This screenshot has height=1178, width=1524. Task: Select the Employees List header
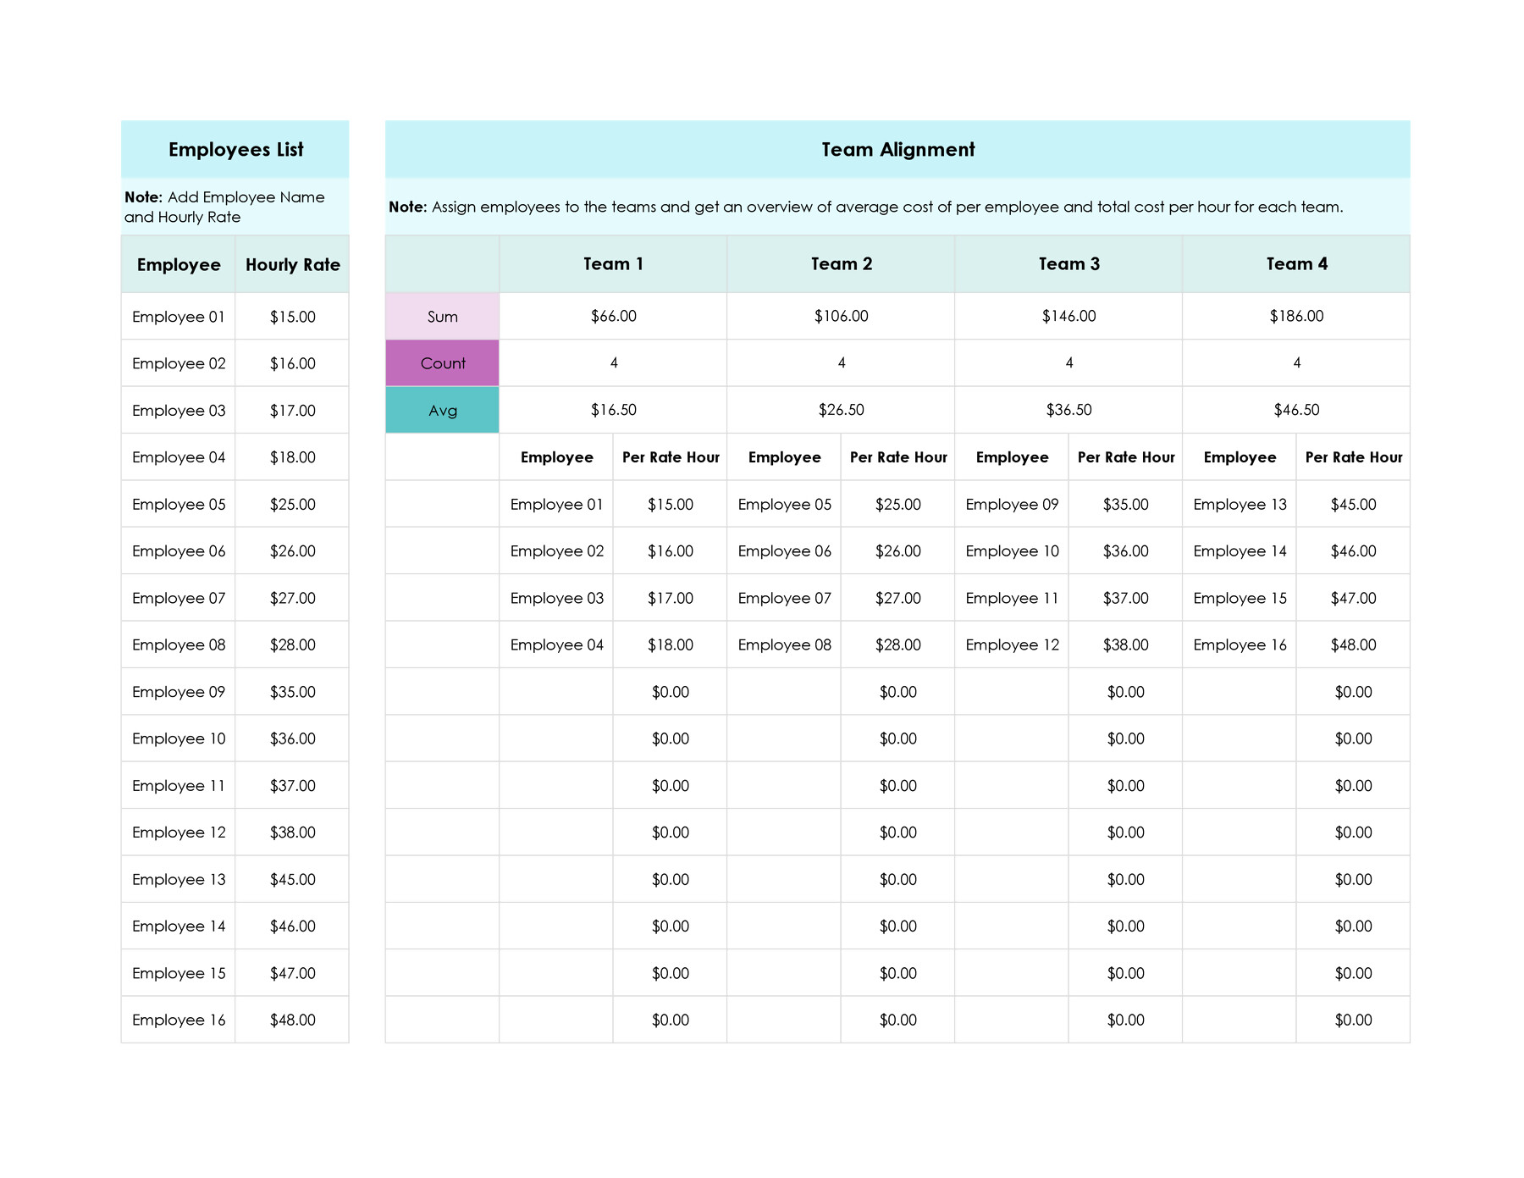point(235,149)
